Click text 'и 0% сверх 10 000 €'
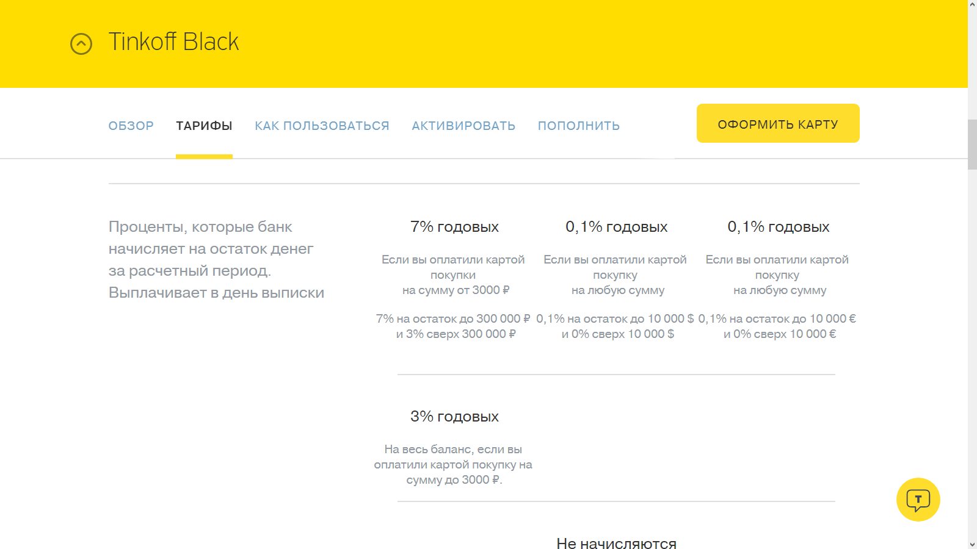The image size is (977, 549). tap(780, 334)
